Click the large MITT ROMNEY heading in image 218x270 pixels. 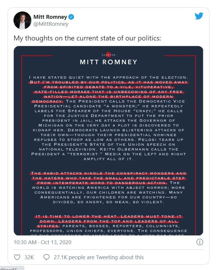pyautogui.click(x=109, y=62)
